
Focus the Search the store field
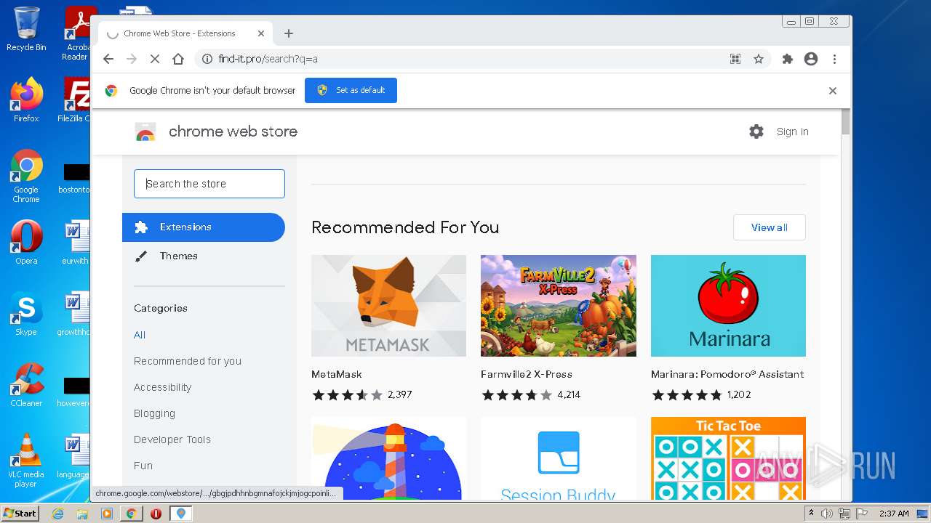[209, 184]
